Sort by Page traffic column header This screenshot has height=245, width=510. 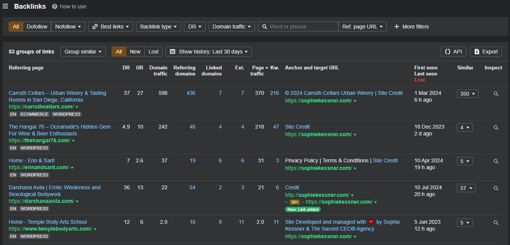259,71
